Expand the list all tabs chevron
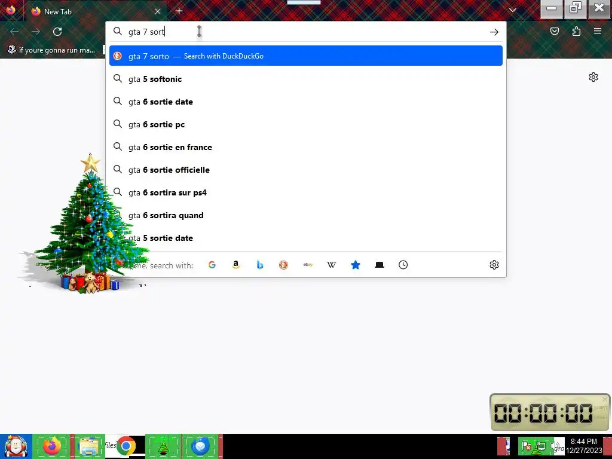612x459 pixels. click(513, 11)
